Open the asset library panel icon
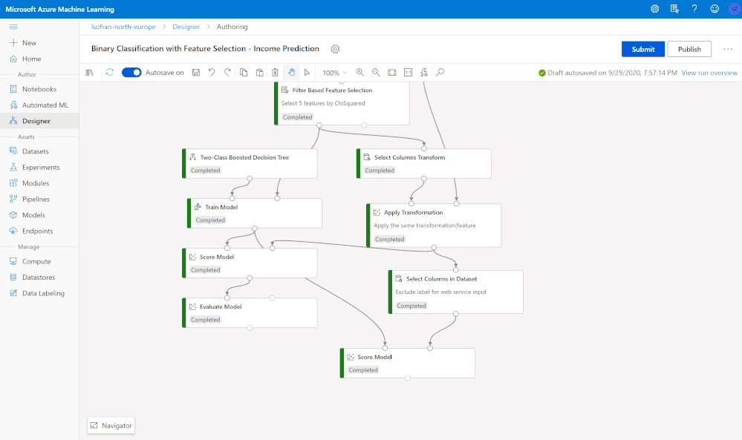 (x=89, y=72)
